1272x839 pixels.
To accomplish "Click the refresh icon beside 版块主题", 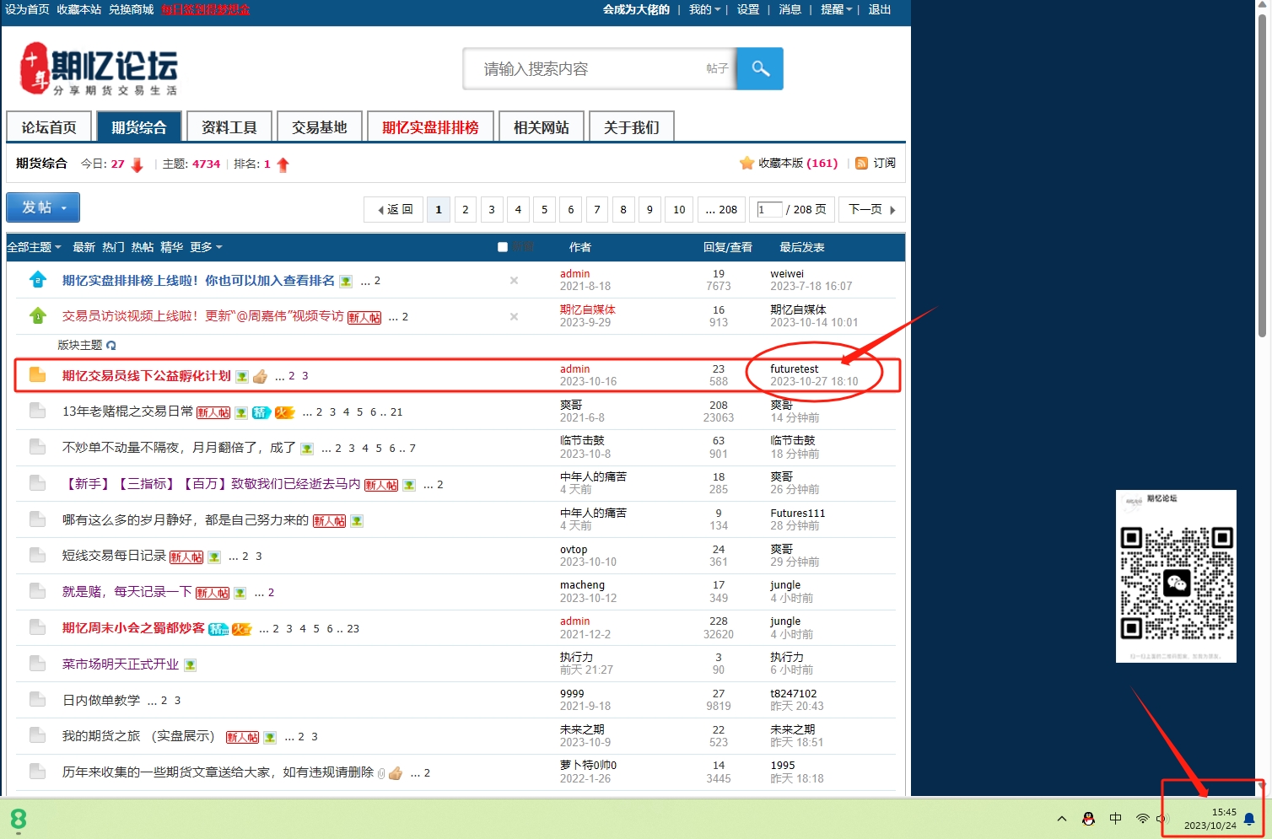I will [x=111, y=345].
